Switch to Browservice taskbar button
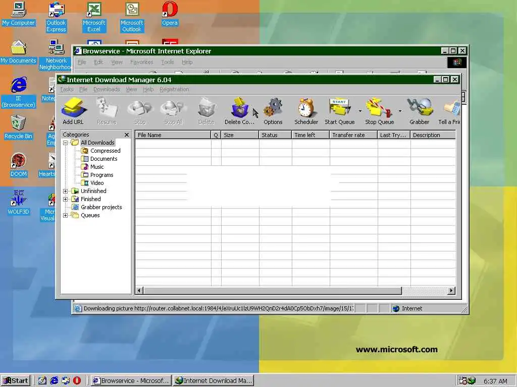 point(131,381)
